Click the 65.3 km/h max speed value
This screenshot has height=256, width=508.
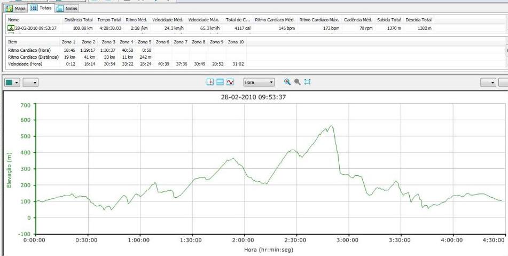click(x=209, y=28)
